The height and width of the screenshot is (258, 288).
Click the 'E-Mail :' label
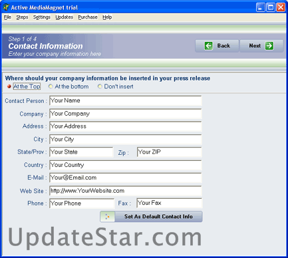[x=37, y=178]
